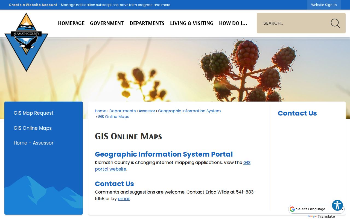Click GIS Online Maps breadcrumb link

(x=113, y=117)
